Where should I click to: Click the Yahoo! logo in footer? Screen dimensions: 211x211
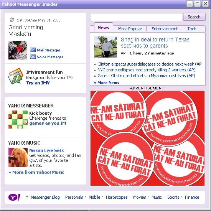point(15,197)
